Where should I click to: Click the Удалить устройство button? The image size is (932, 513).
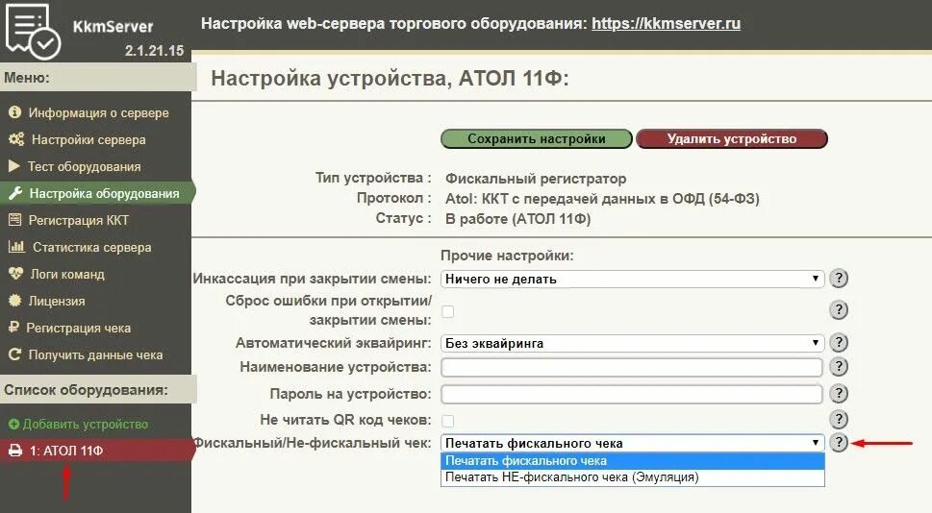tap(732, 139)
